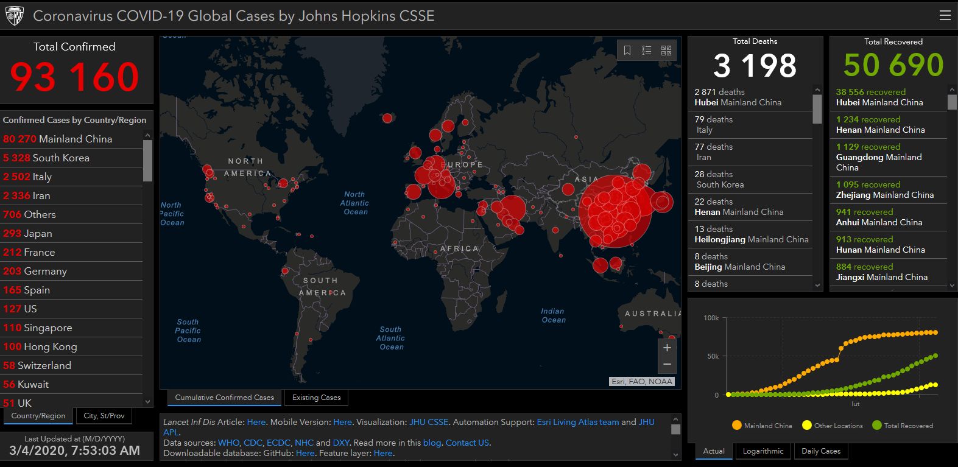Switch chart to Daily Cases tab
Image resolution: width=958 pixels, height=467 pixels.
821,451
